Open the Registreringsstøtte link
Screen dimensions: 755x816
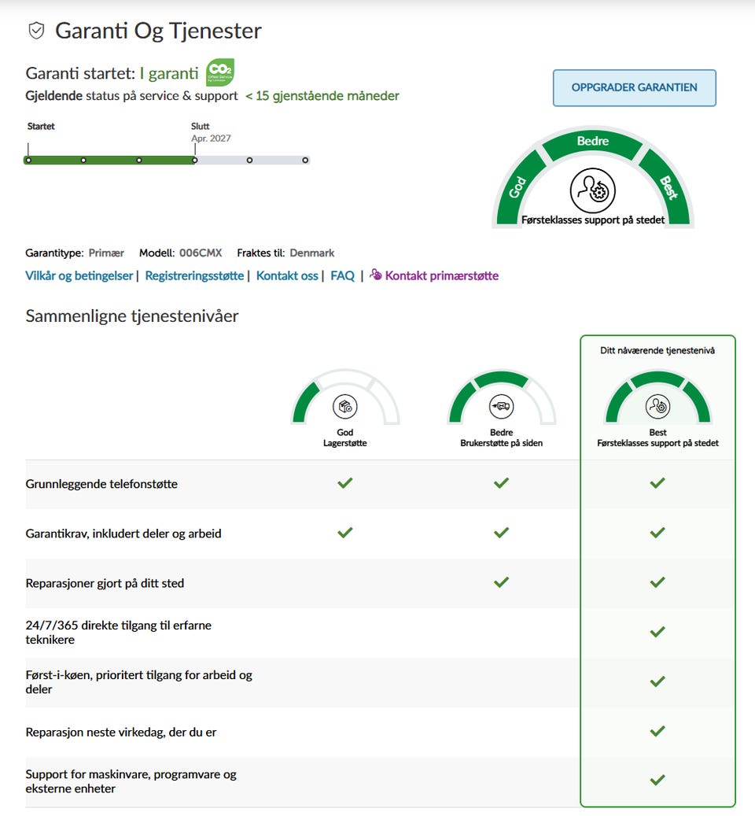tap(194, 275)
